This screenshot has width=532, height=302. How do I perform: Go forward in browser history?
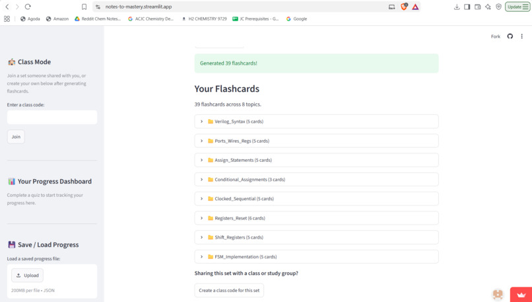click(17, 7)
